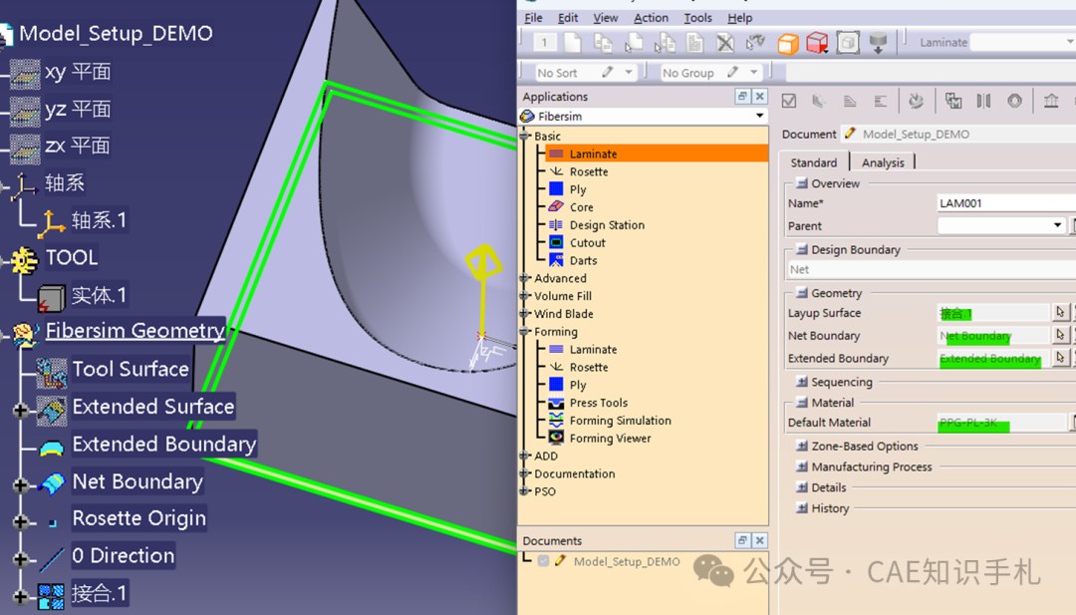Select Tool Surface in the CATIA tree
The height and width of the screenshot is (615, 1076).
(x=131, y=369)
